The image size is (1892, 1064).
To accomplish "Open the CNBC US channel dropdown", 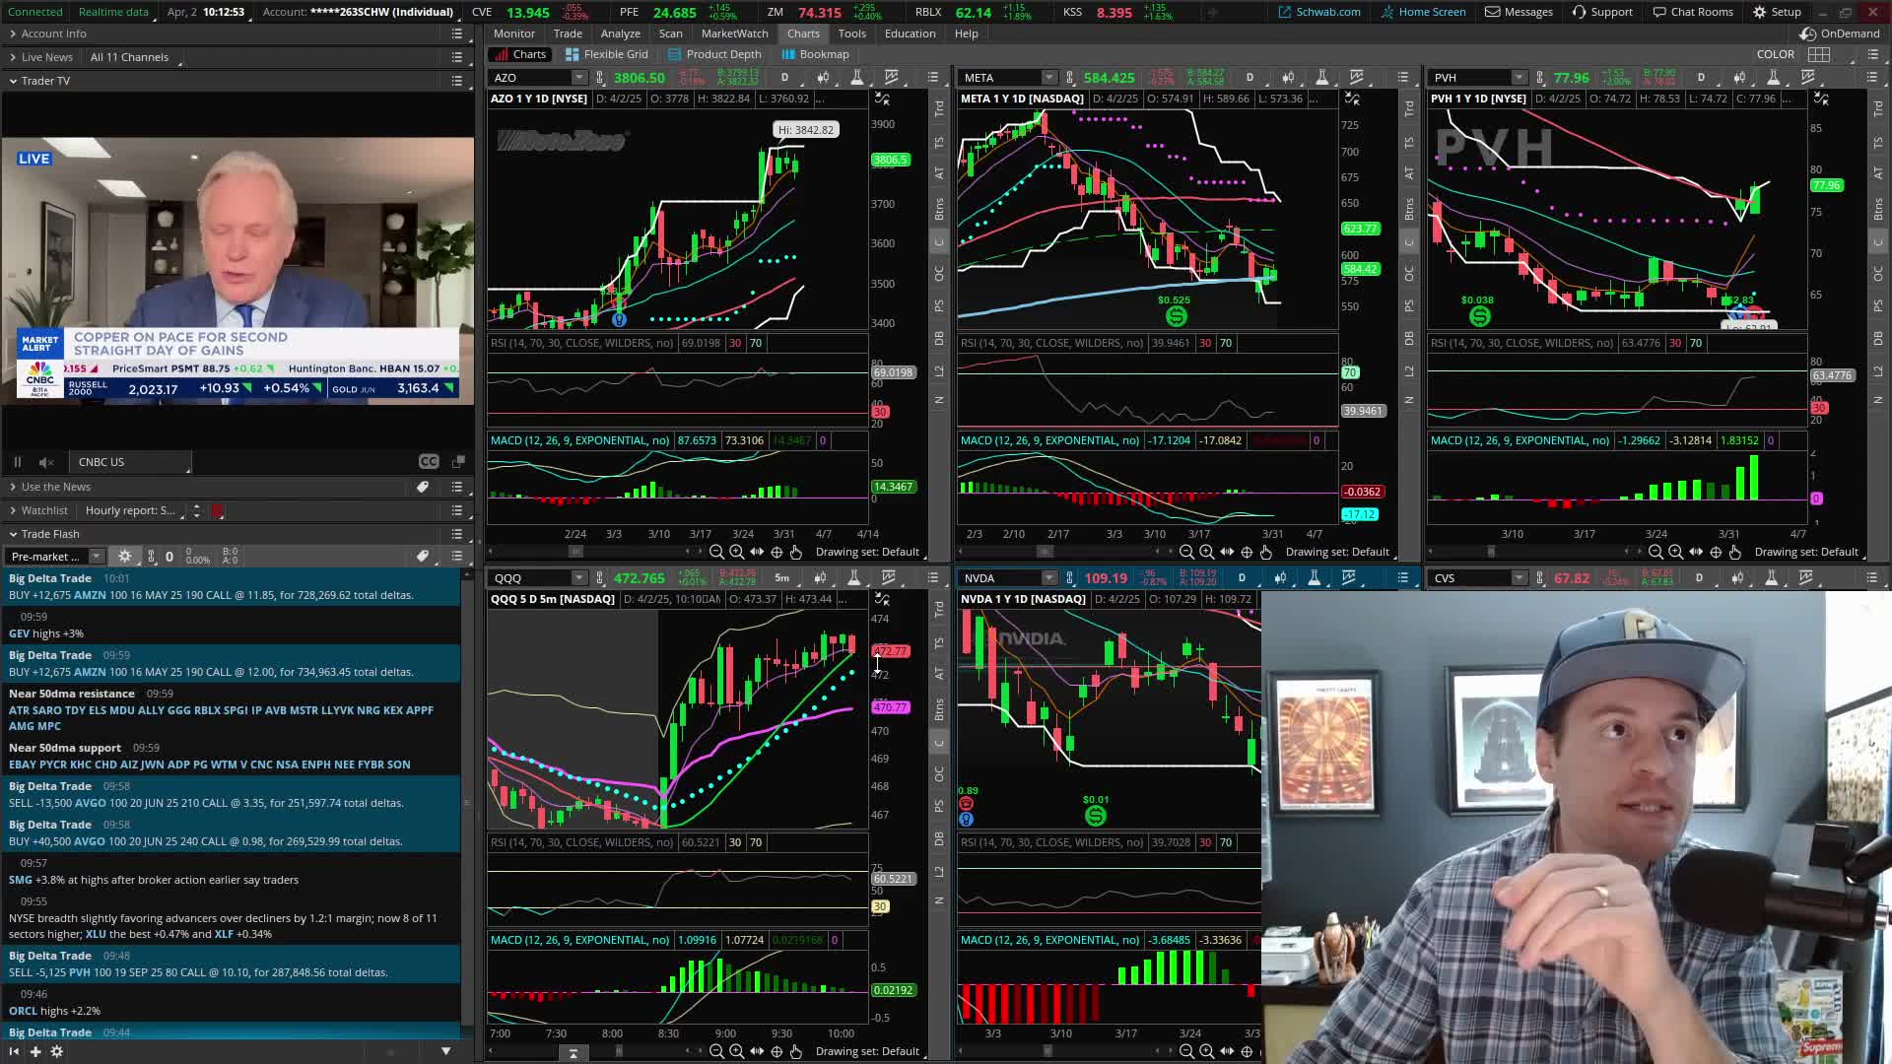I will (x=132, y=462).
